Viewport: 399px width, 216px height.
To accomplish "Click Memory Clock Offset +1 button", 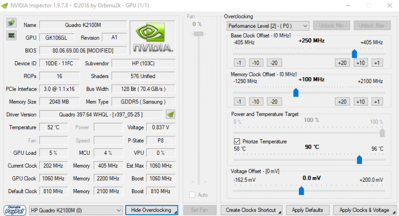I will click(x=377, y=102).
